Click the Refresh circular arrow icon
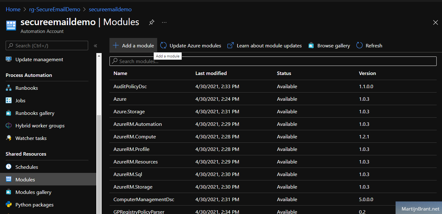This screenshot has height=214, width=442. tap(359, 45)
